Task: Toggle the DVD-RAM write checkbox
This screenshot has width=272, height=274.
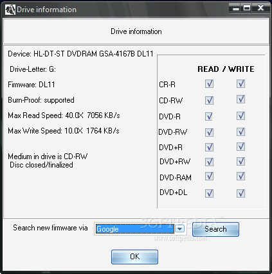Action: click(x=240, y=176)
